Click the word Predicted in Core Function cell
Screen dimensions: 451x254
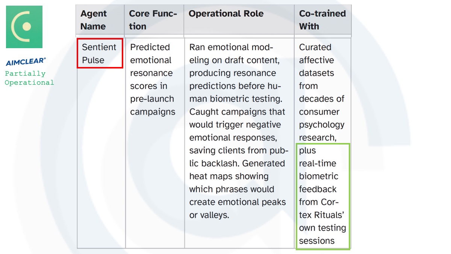click(150, 47)
